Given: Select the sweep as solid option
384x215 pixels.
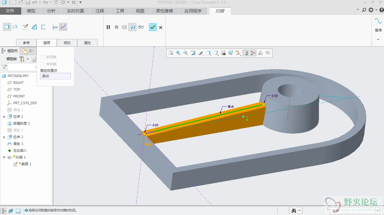Looking at the screenshot, I should [x=7, y=27].
